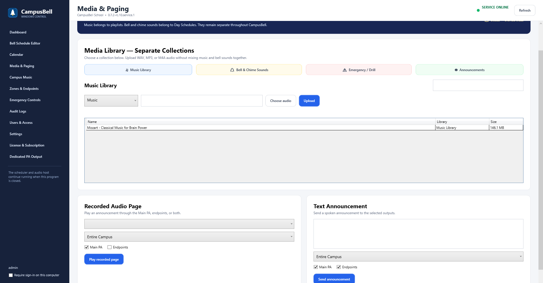The image size is (543, 283).
Task: Click into the Text Announcement message box
Action: click(x=418, y=234)
